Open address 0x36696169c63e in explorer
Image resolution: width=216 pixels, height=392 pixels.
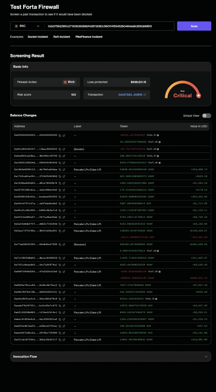coord(64,196)
